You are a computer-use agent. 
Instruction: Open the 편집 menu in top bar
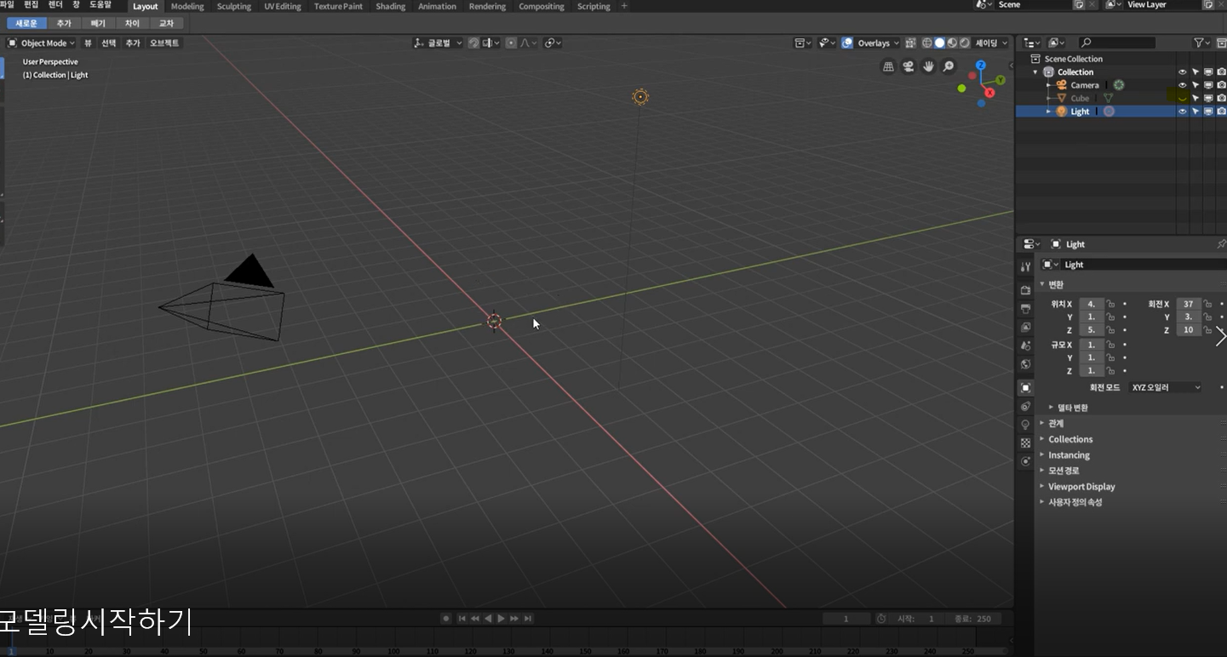click(x=32, y=5)
